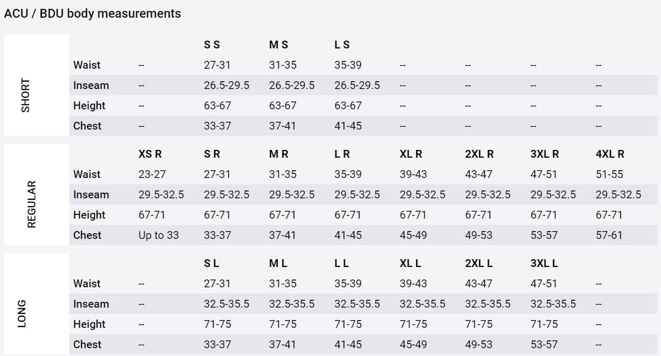
Task: Click the 'Up to 33' chest cell
Action: coord(158,235)
